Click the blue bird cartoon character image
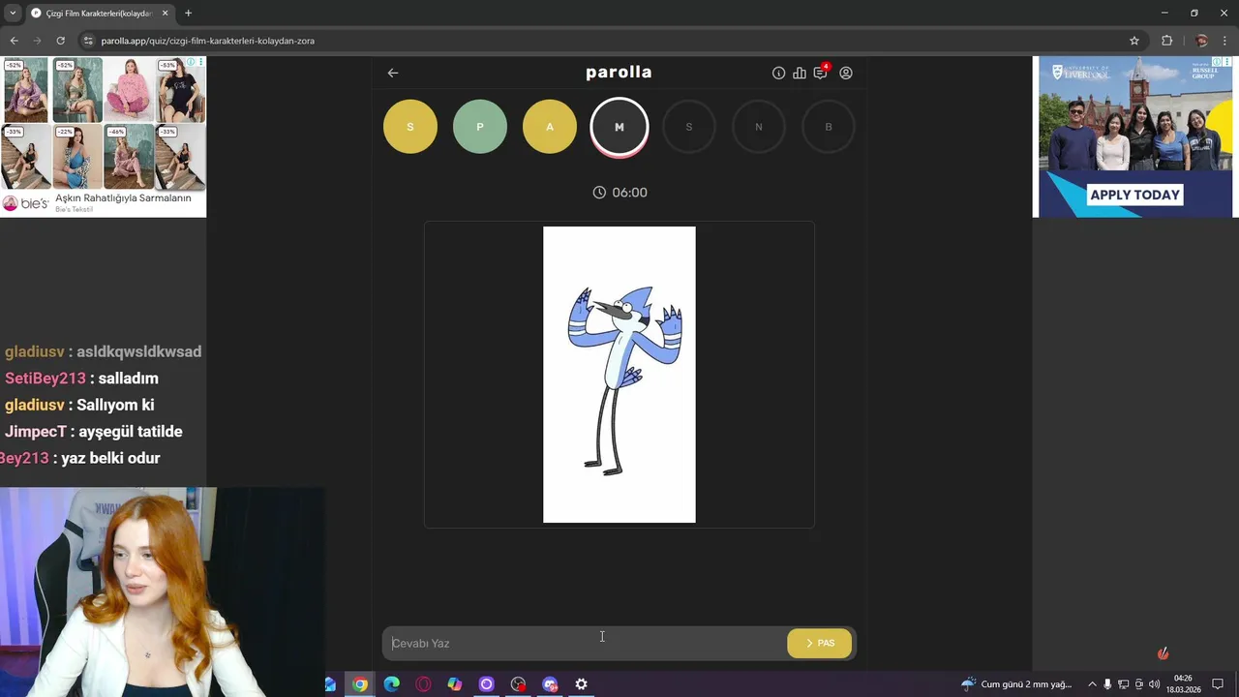Screen dimensions: 1239x697 click(x=619, y=375)
